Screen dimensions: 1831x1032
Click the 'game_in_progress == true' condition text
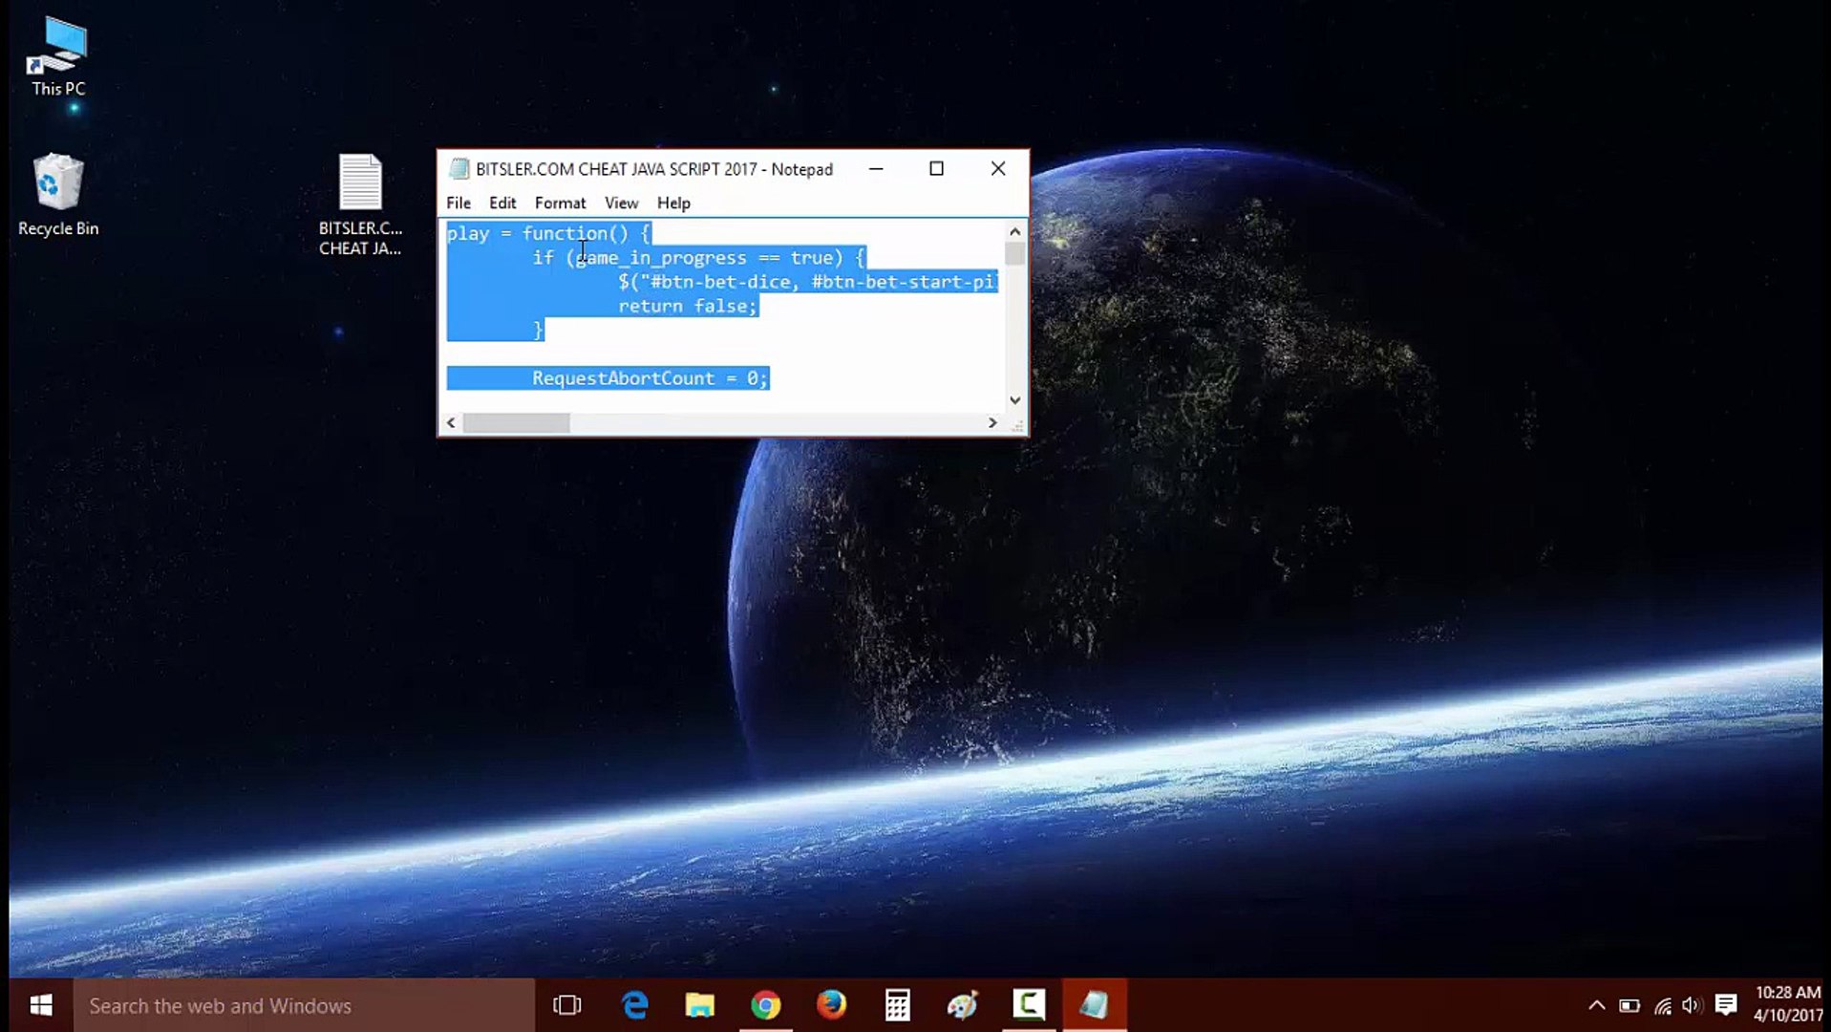click(704, 258)
